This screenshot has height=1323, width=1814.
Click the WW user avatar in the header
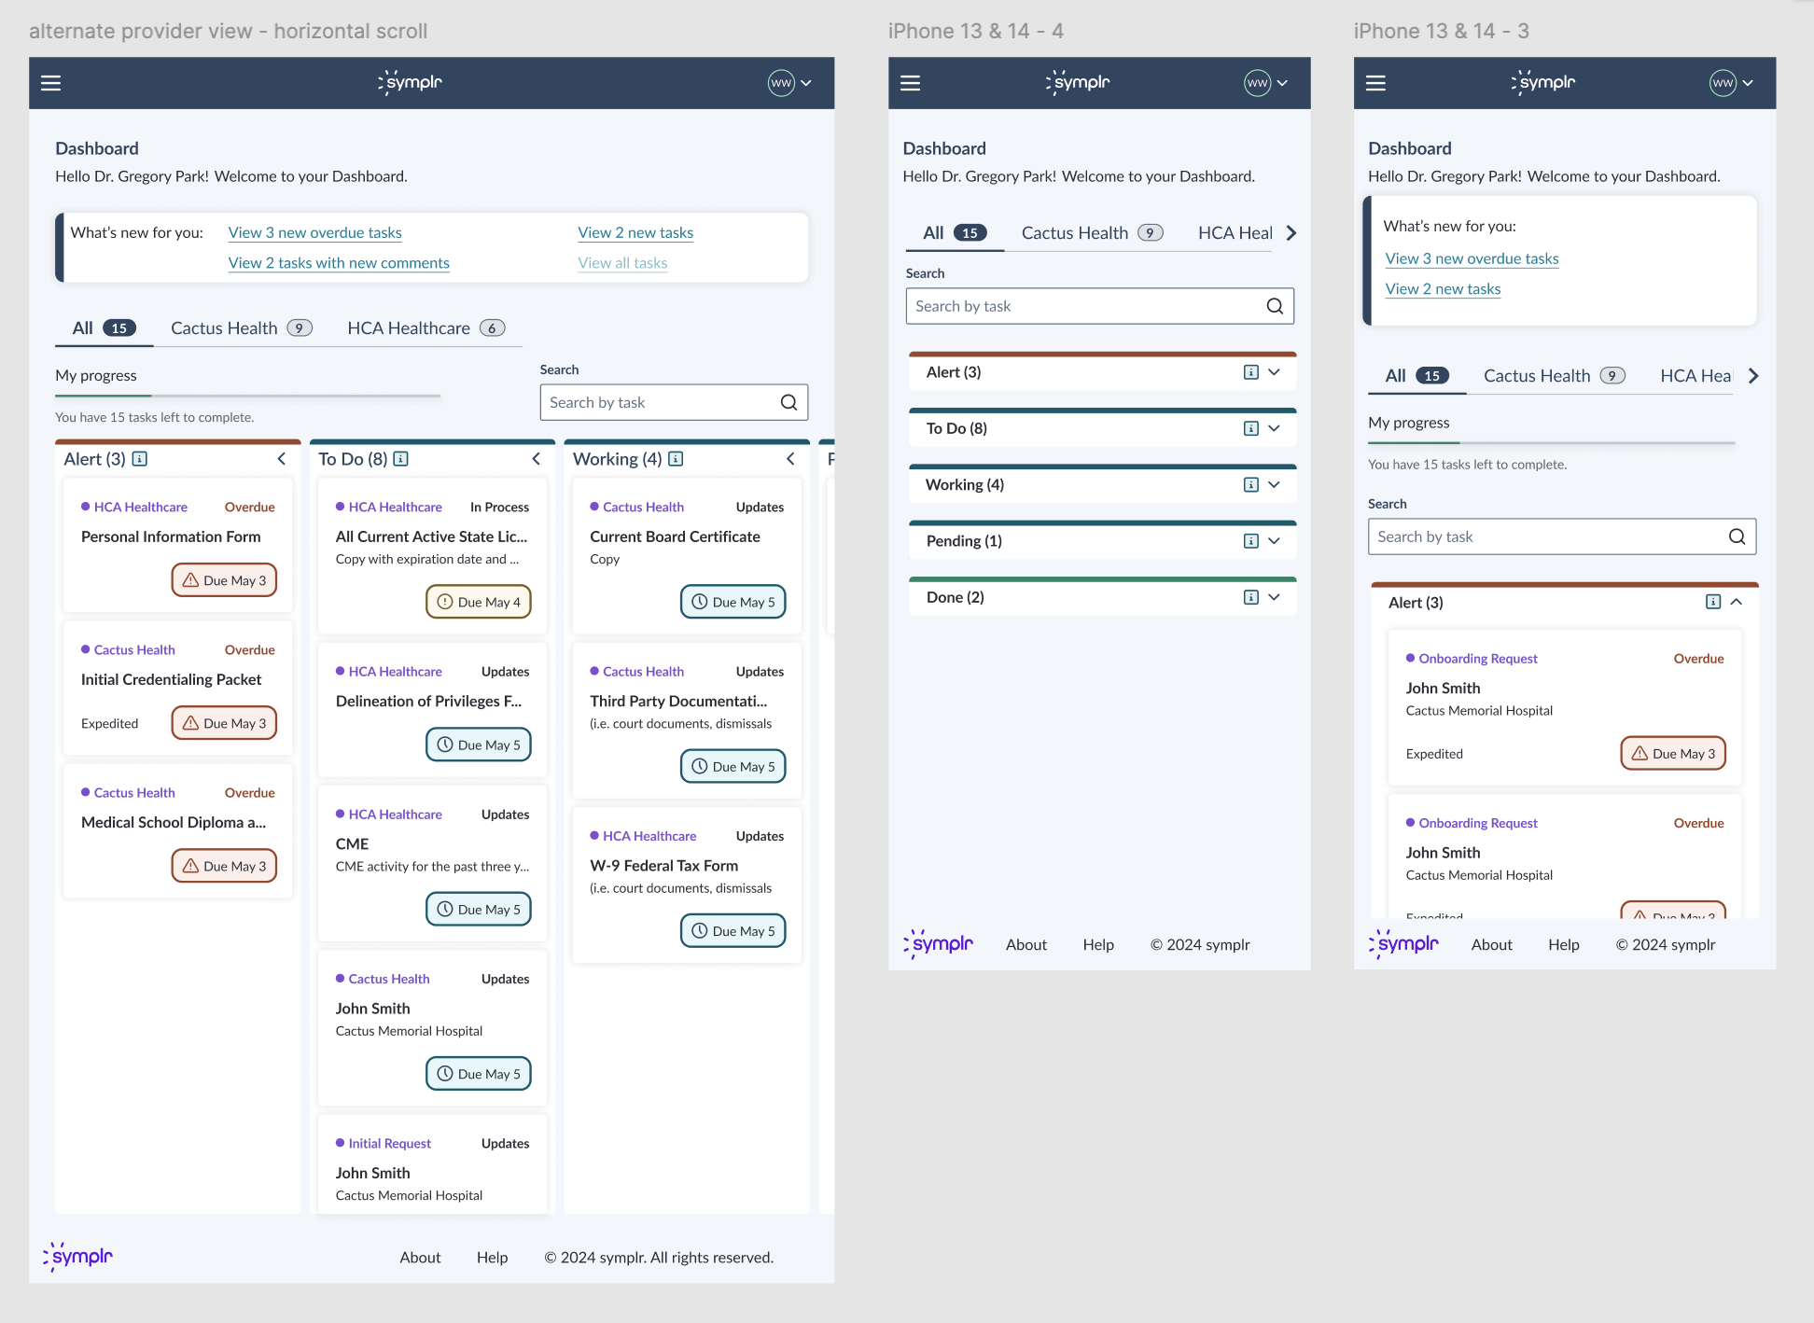779,83
